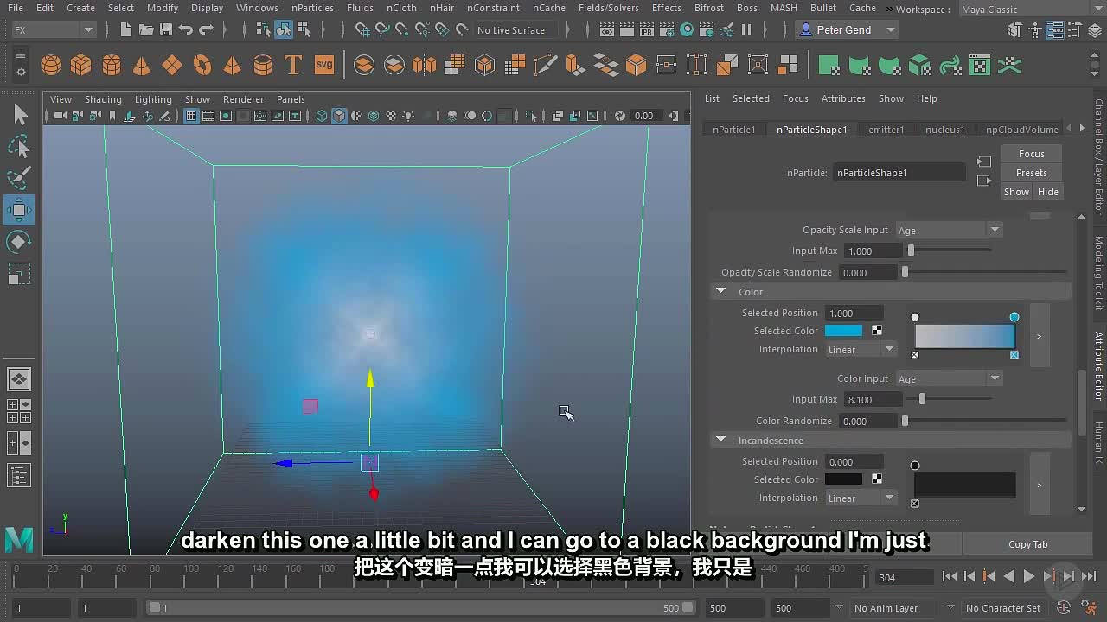1107x622 pixels.
Task: Create a polygon sphere from the shelf
Action: click(51, 65)
